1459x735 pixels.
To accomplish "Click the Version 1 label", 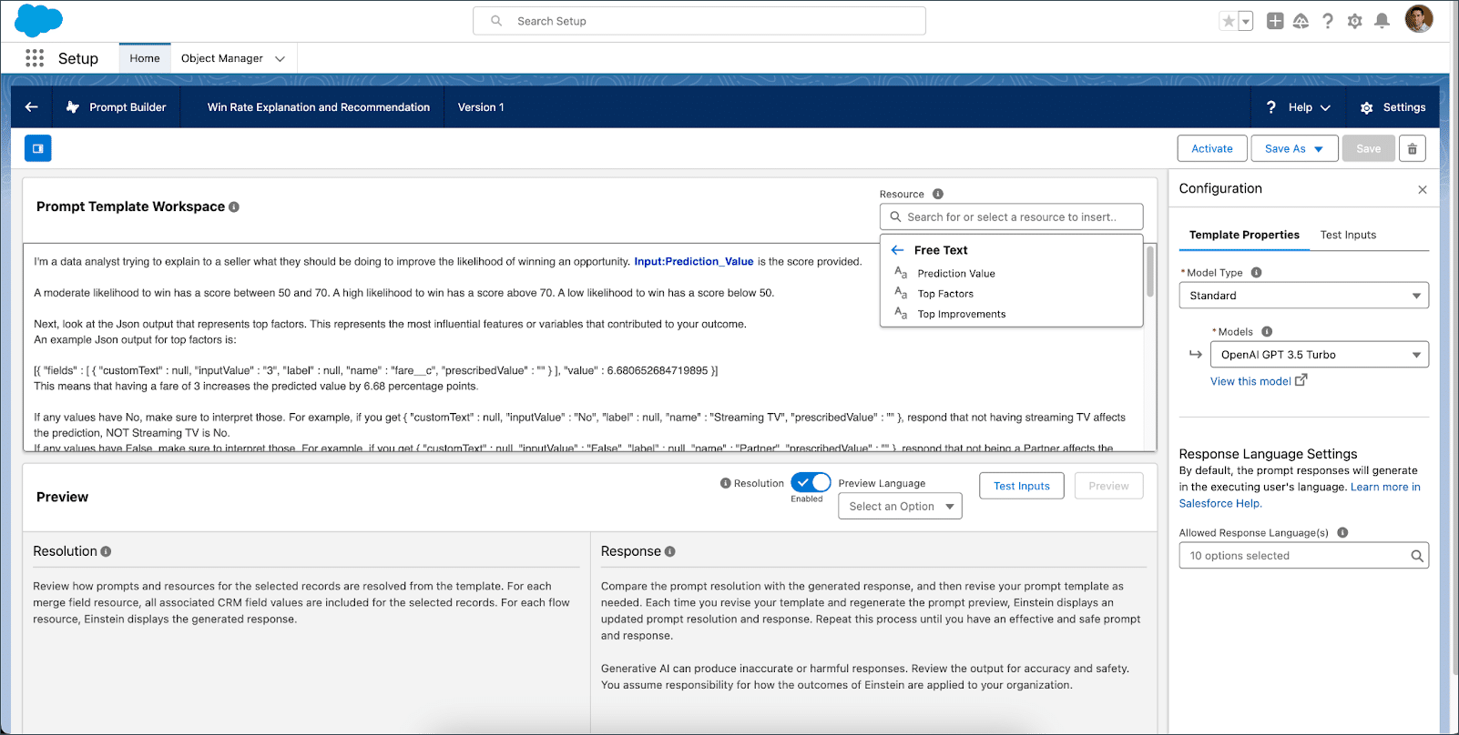I will [481, 107].
